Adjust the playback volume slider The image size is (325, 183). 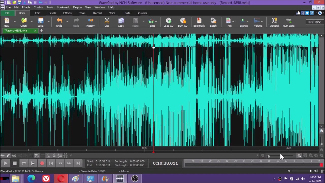[311, 171]
